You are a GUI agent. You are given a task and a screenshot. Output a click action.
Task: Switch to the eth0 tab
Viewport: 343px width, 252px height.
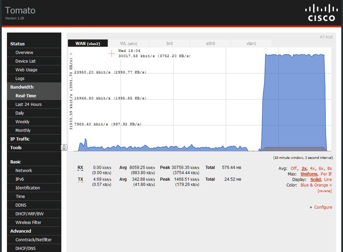[x=210, y=44]
